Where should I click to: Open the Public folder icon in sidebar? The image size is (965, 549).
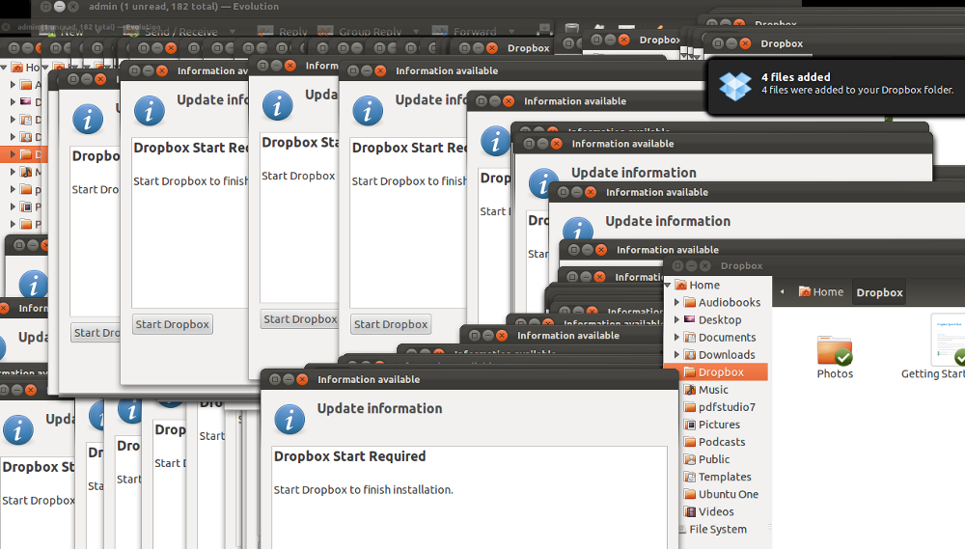689,459
